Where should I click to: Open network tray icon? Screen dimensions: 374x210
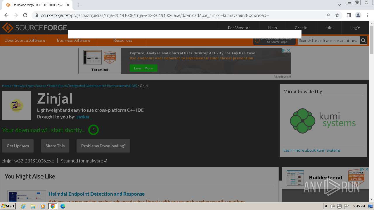tap(339, 206)
